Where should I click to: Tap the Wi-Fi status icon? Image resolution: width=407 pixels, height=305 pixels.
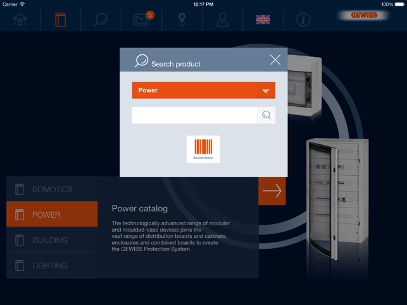click(x=22, y=4)
